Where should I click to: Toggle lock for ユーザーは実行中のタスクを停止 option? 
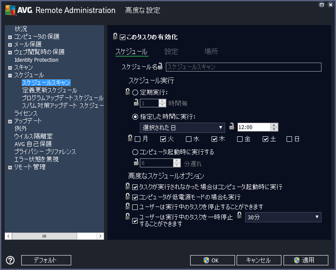(x=127, y=206)
